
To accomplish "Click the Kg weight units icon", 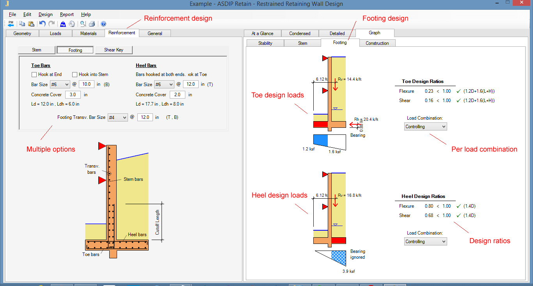I will click(63, 24).
